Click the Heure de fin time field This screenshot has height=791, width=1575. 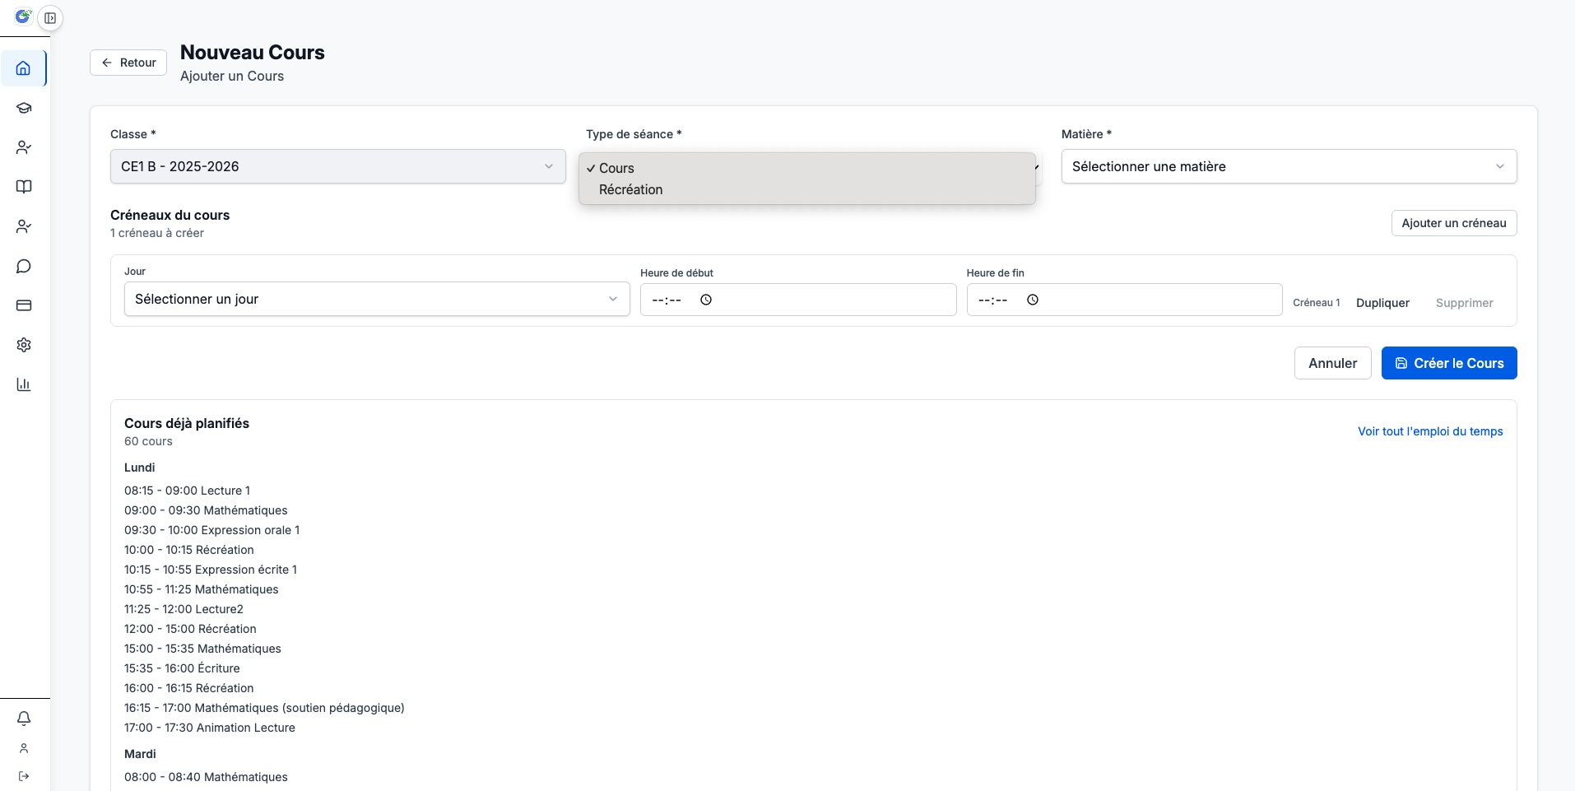[1123, 300]
